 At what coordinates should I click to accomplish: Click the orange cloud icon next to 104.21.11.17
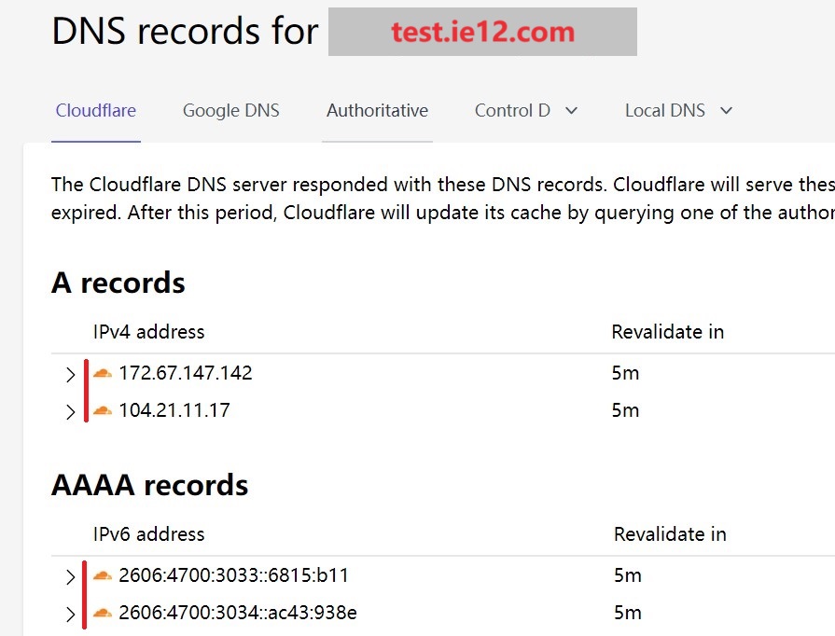pos(103,410)
